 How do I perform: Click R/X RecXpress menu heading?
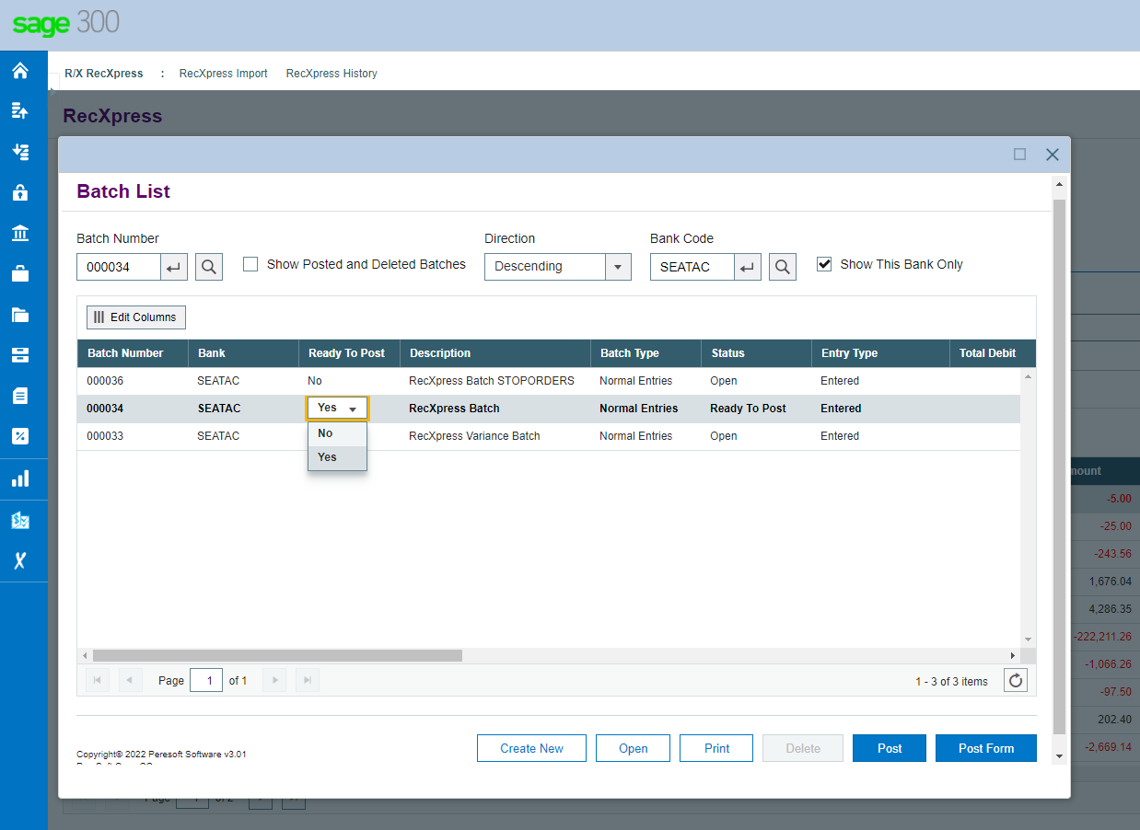pyautogui.click(x=104, y=74)
